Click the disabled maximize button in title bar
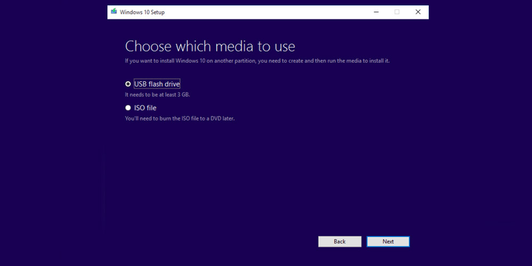 (x=397, y=12)
